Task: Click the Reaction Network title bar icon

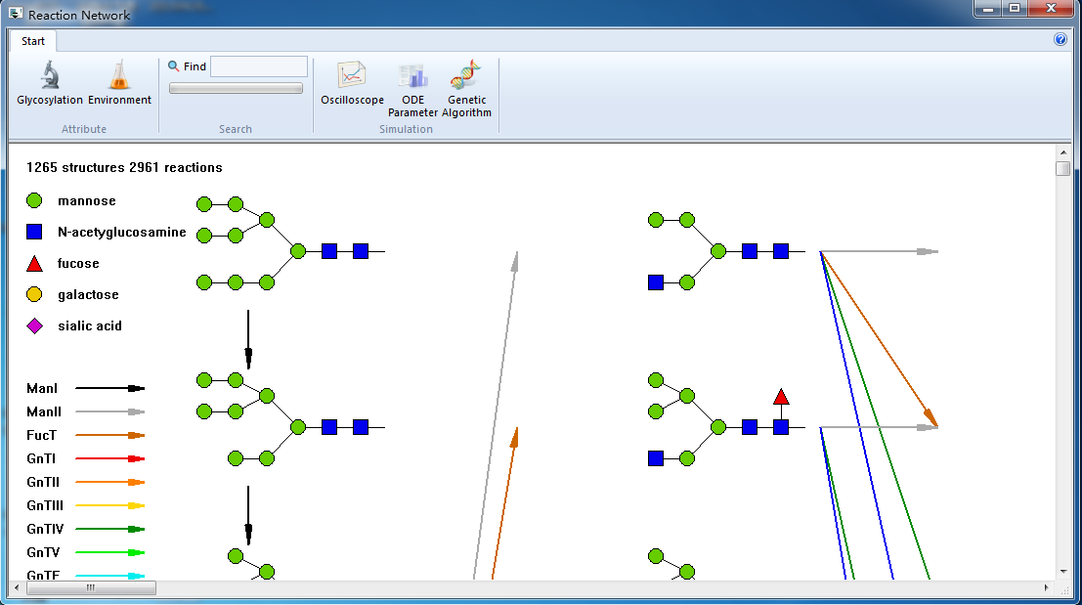Action: 16,13
